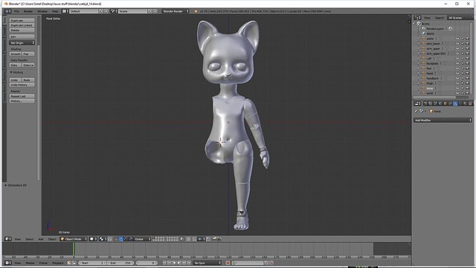Viewport: 476px width, 268px height.
Task: Open the timeline editor type selector
Action: click(x=8, y=263)
